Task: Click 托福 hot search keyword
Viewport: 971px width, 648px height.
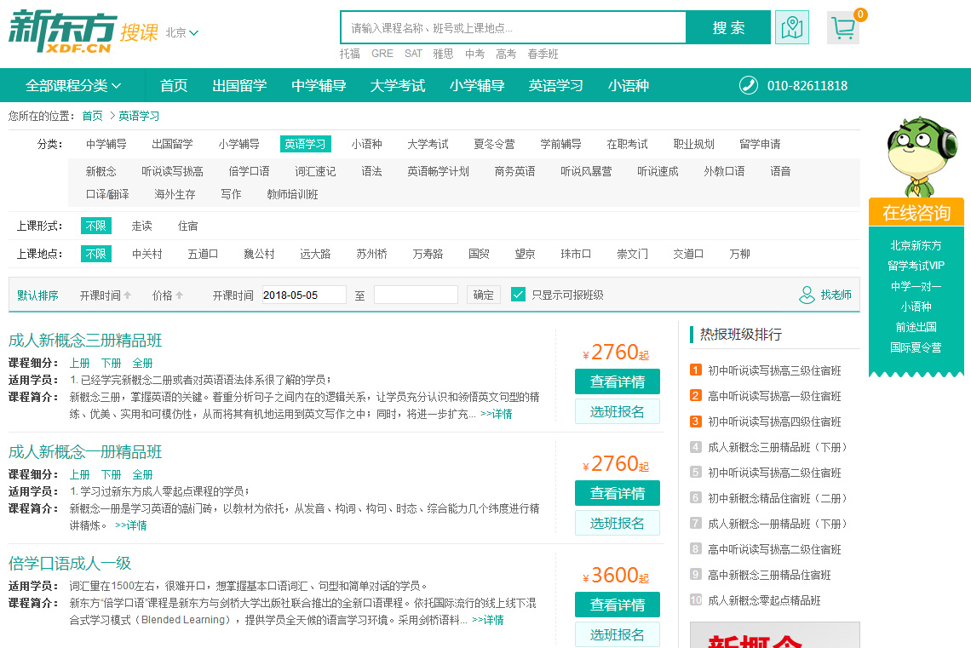Action: (350, 54)
